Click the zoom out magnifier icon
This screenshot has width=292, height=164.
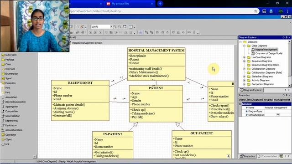point(120,27)
